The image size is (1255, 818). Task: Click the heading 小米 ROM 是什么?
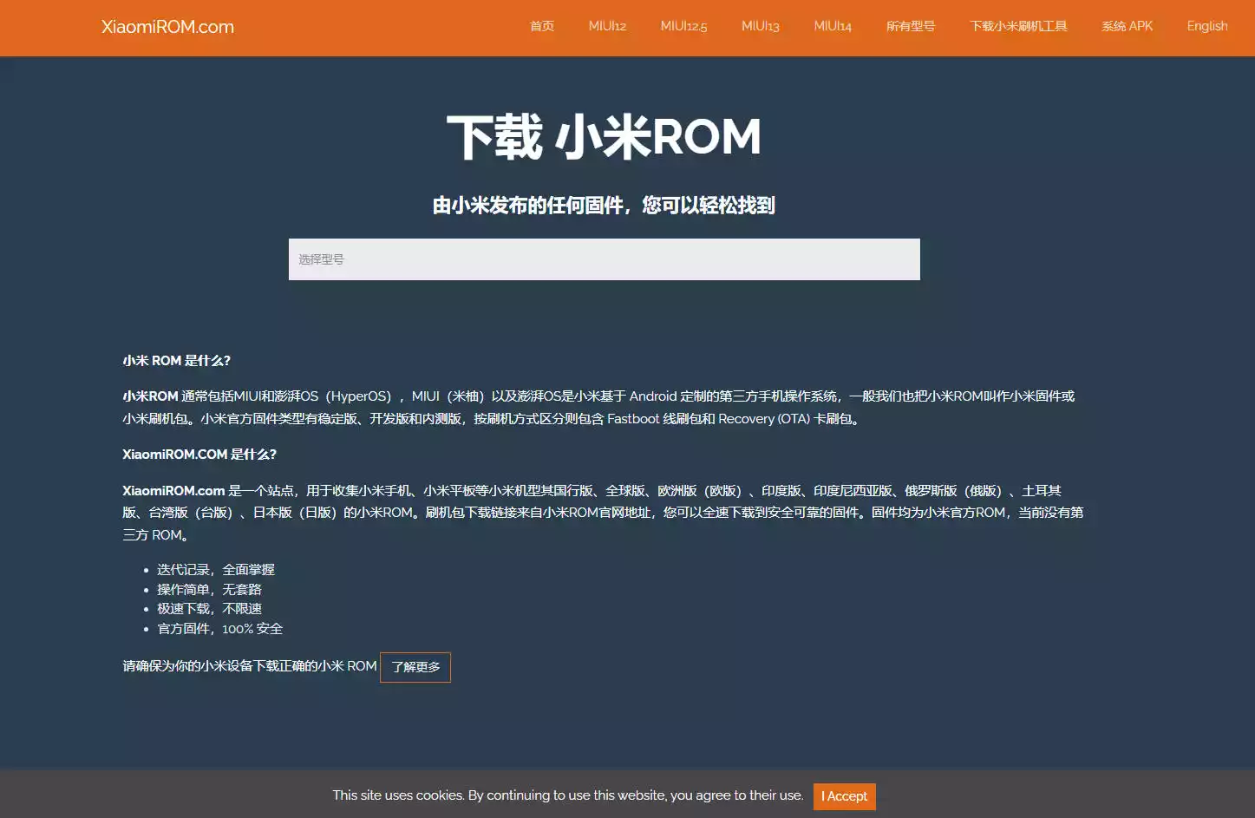[x=177, y=361]
